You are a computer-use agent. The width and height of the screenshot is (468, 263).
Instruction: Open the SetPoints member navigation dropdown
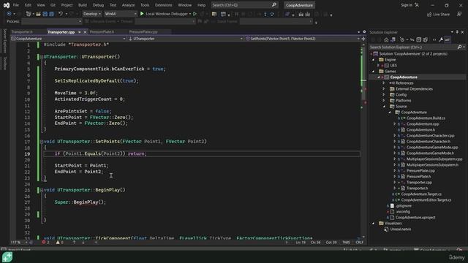point(303,39)
